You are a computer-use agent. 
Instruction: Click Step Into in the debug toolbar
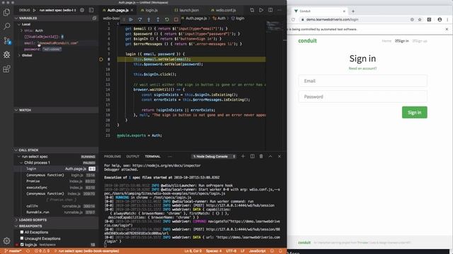tap(149, 20)
